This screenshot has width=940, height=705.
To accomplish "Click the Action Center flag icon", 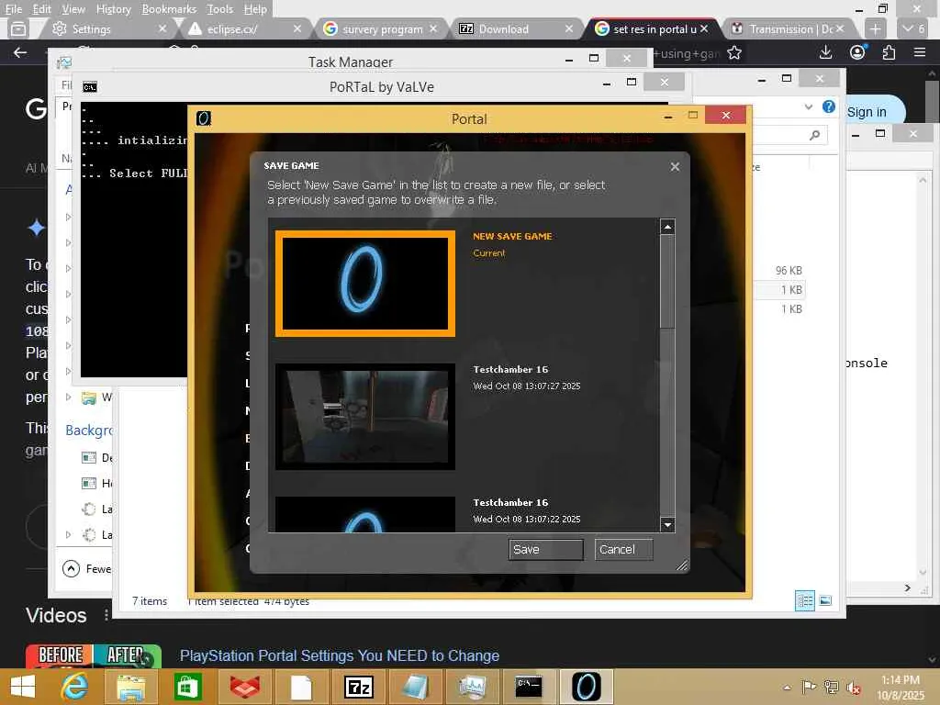I will (809, 687).
